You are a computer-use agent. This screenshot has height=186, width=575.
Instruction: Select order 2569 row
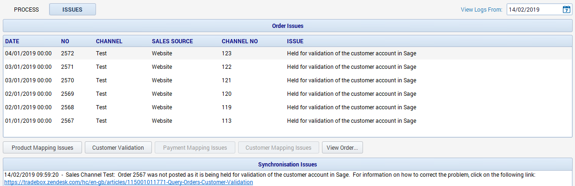287,94
